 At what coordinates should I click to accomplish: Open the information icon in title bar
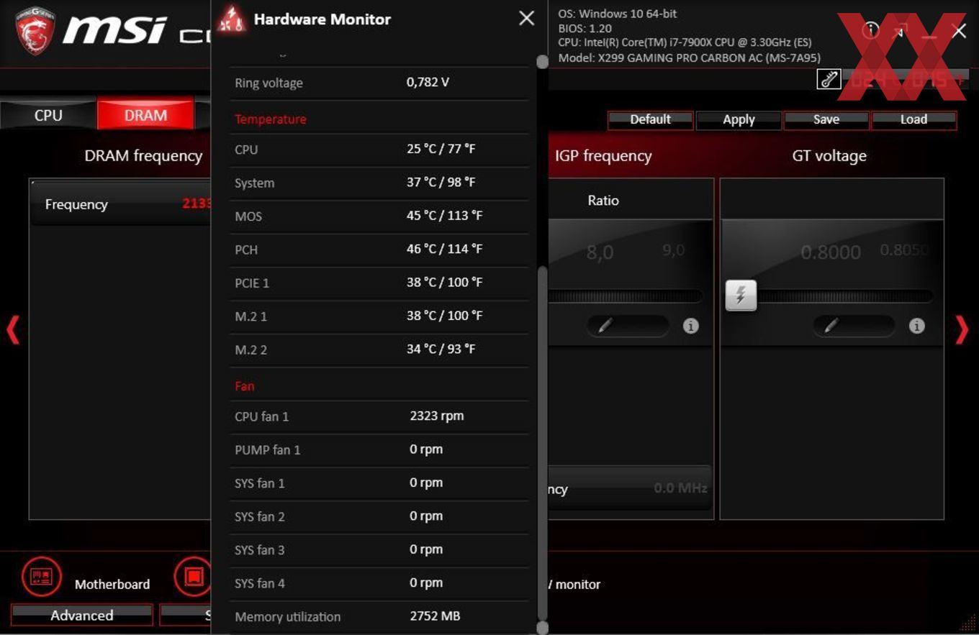pyautogui.click(x=871, y=29)
